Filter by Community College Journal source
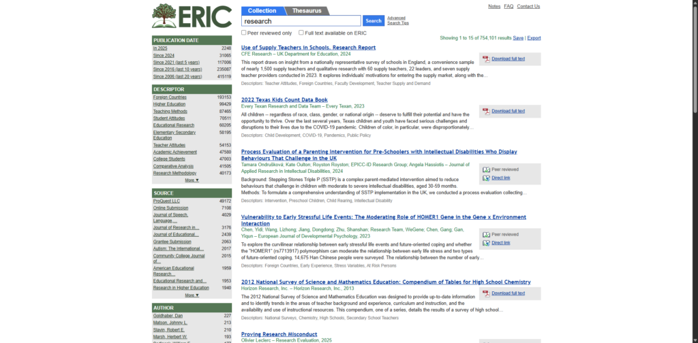The height and width of the screenshot is (343, 698). [x=179, y=259]
